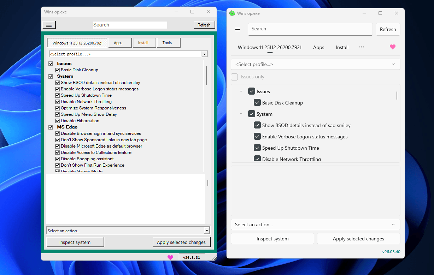The height and width of the screenshot is (275, 434).
Task: Enable the Issues only filter
Action: point(234,77)
